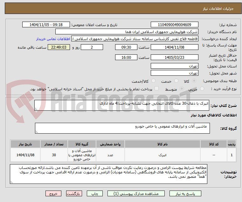
Task: Click the request creator field فاطمه فلاح تفتی
Action: (x=135, y=39)
